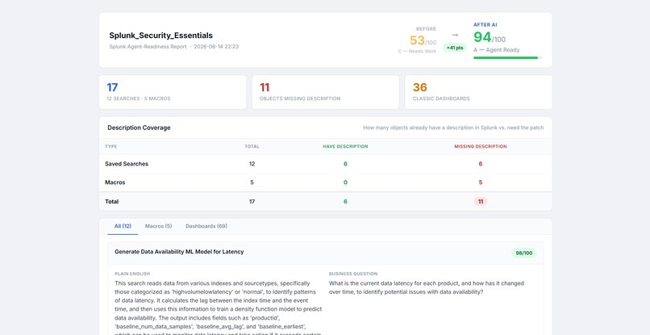Select the HAVE DESCRIPTION column header
Screen dimensions: 650x335
(345, 147)
